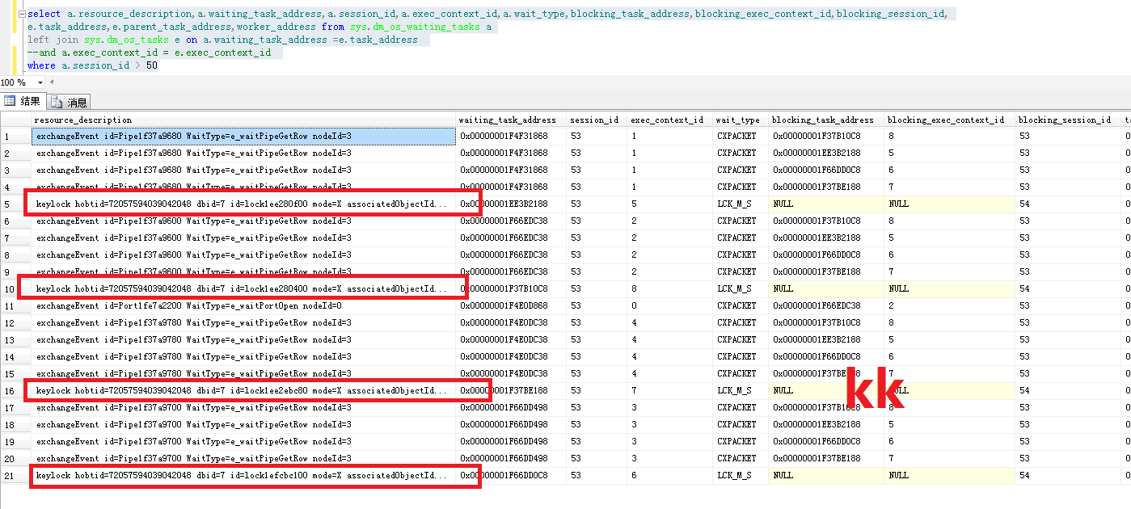Viewport: 1131px width, 509px height.
Task: Place cursor on sys.dm_os_waiting_tasks in query
Action: pyautogui.click(x=416, y=27)
